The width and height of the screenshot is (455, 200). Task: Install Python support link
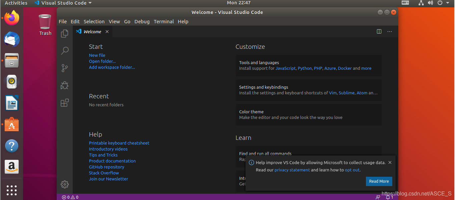(x=305, y=68)
